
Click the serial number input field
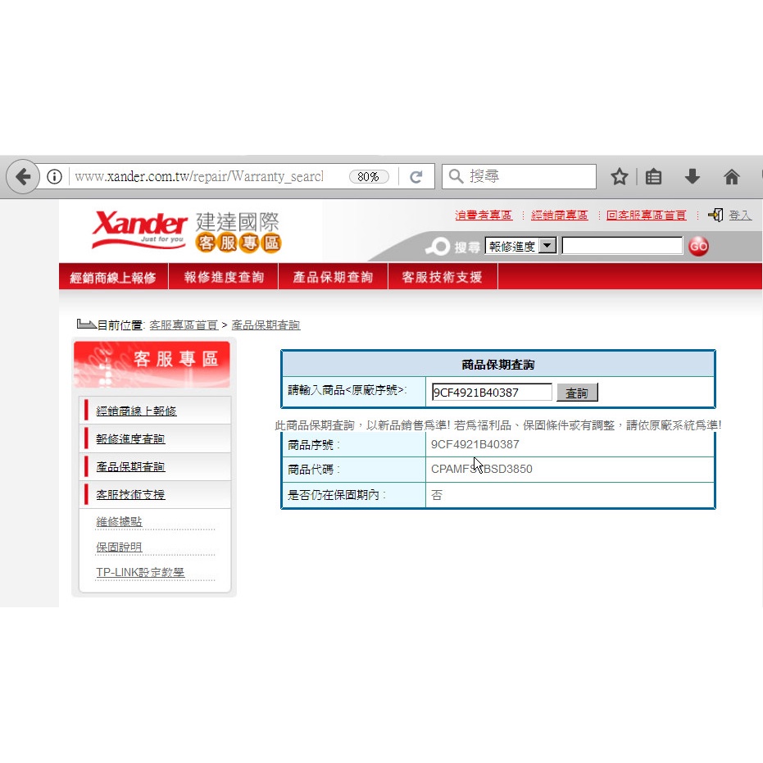pos(492,393)
